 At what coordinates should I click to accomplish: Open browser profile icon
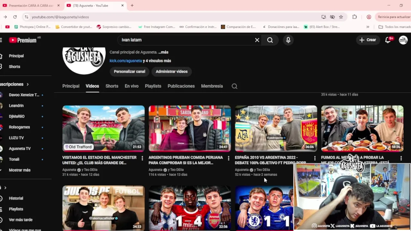pyautogui.click(x=369, y=17)
